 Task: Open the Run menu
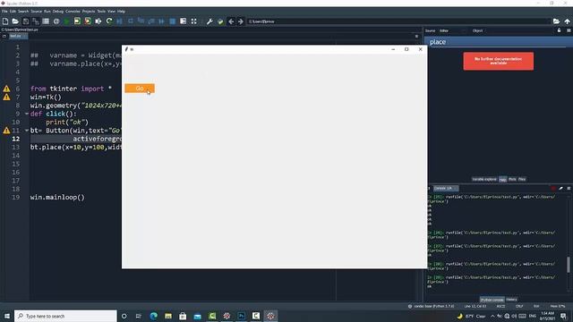[x=47, y=12]
